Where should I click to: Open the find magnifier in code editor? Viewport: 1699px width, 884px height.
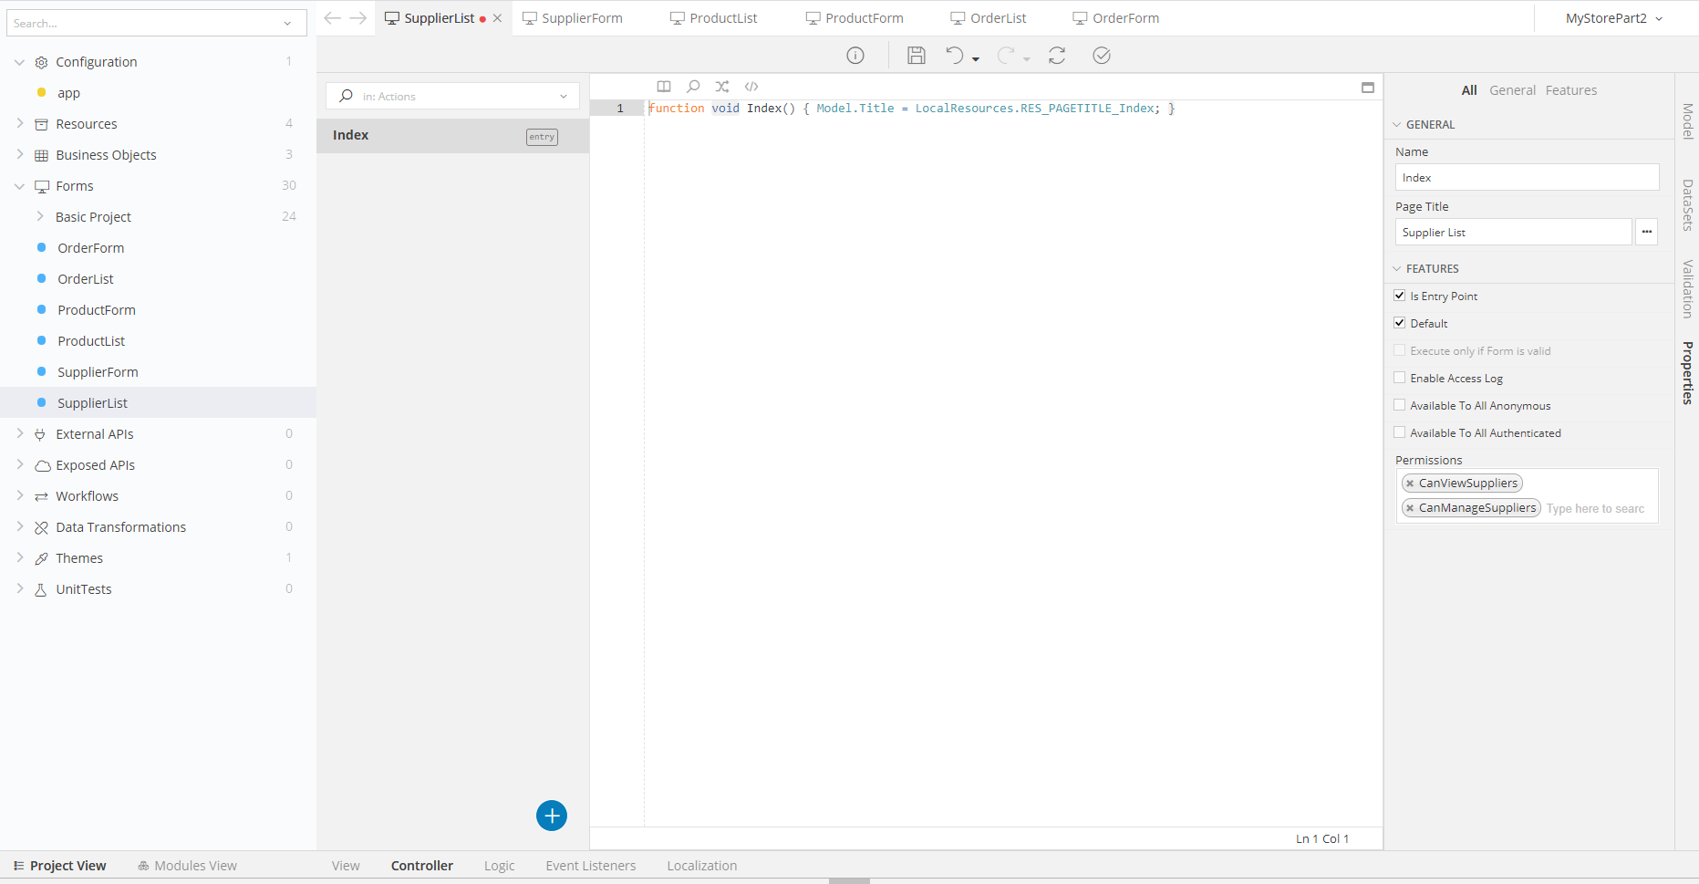693,87
